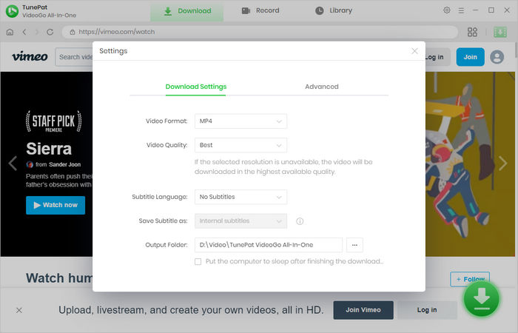Viewport: 518px width, 333px height.
Task: Open the website grid switcher icon
Action: coord(472,32)
